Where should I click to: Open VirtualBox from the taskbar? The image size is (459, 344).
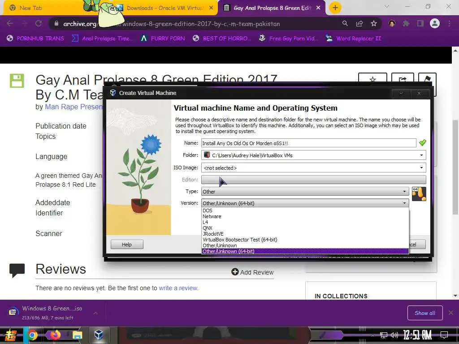point(99,335)
